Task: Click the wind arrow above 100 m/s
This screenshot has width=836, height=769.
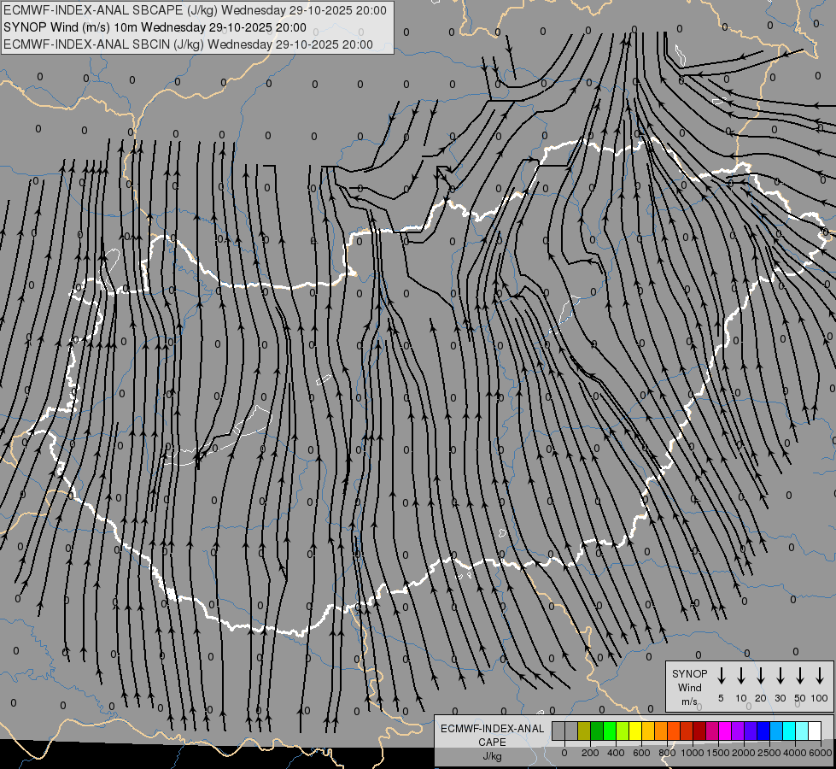Action: (x=820, y=676)
